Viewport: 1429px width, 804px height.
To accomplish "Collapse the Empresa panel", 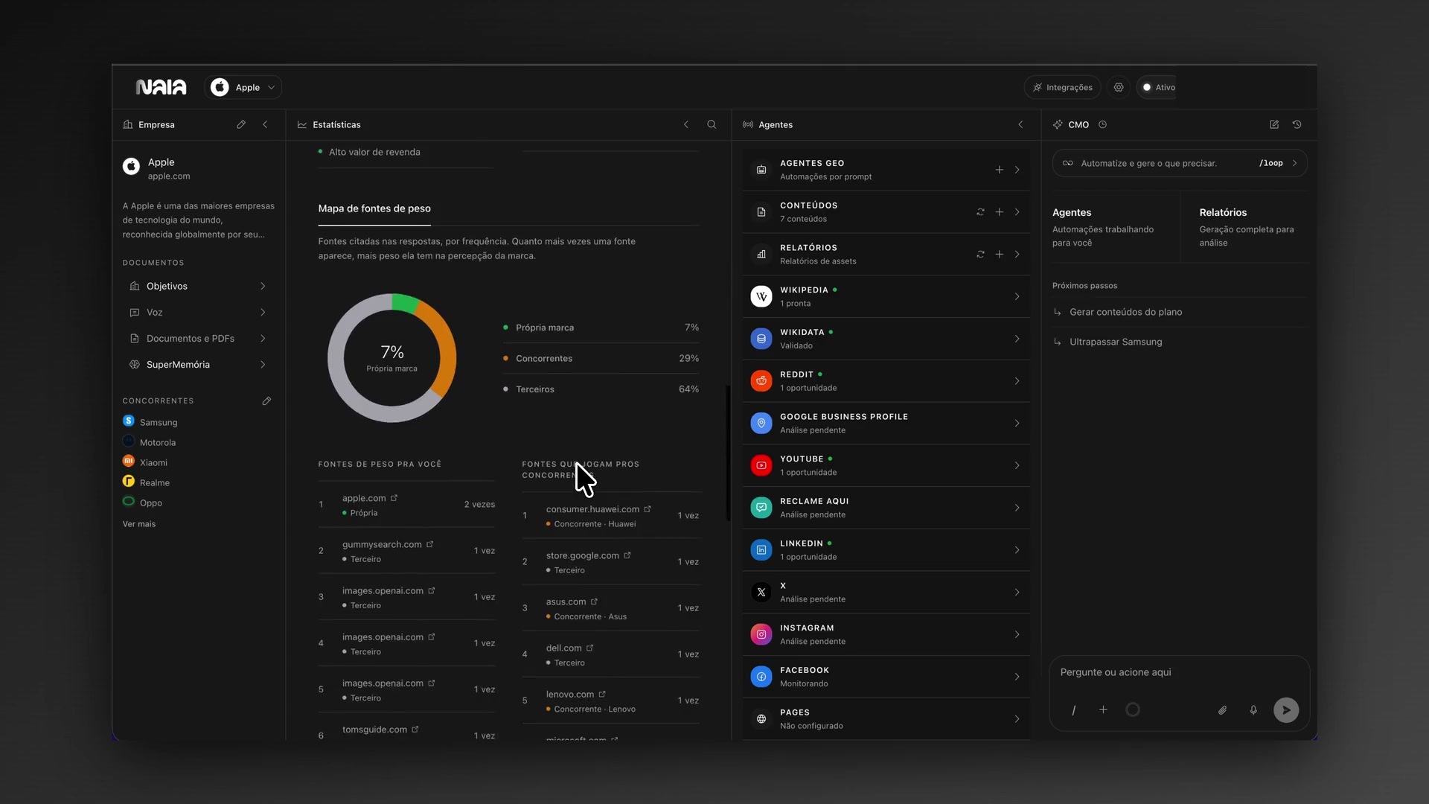I will pos(265,124).
